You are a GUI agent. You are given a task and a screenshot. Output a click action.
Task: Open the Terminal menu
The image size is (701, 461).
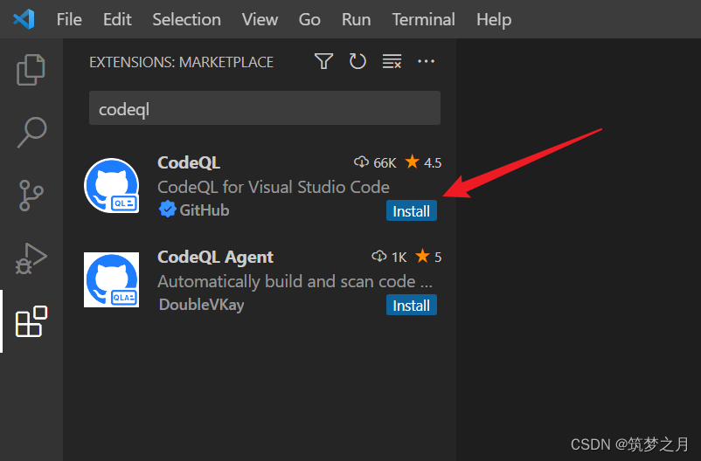[423, 19]
